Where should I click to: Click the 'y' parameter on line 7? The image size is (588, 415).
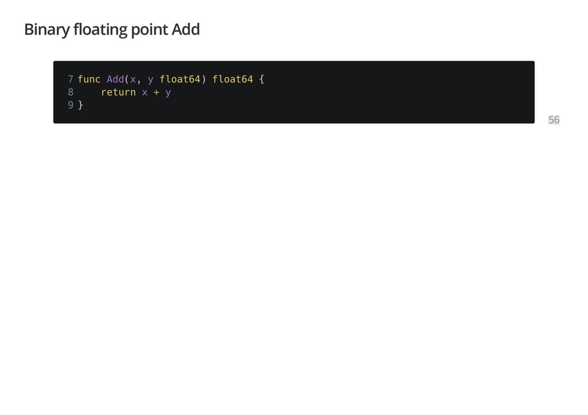click(150, 80)
